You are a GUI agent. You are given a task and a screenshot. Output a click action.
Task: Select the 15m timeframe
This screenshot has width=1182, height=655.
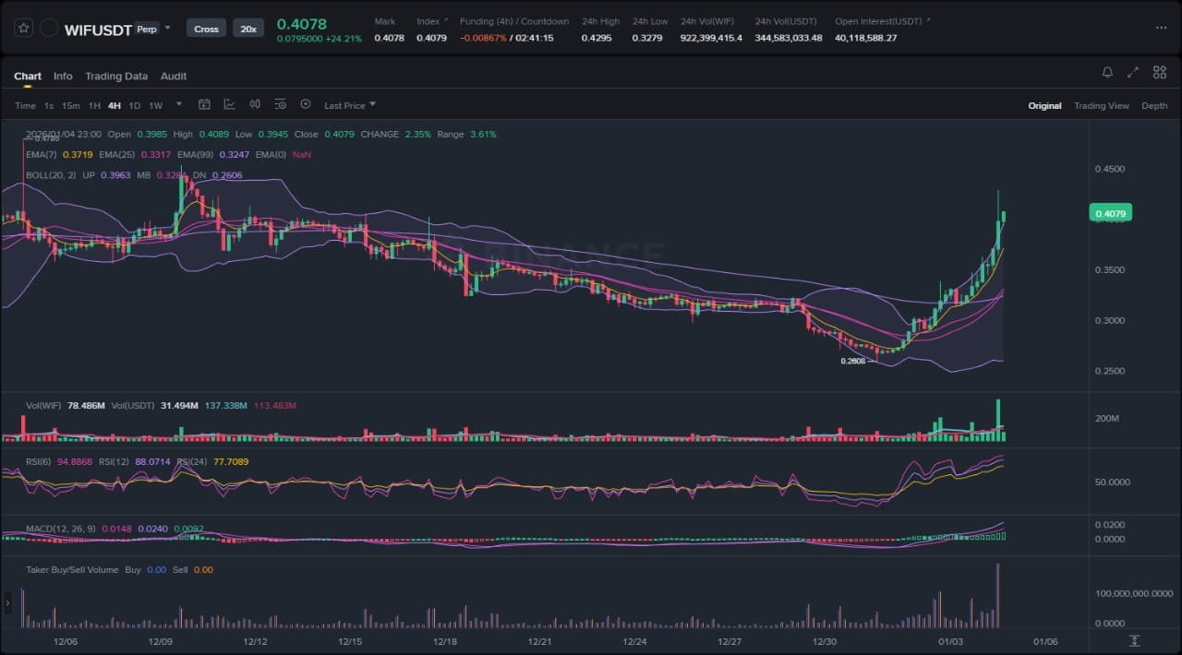(x=71, y=105)
